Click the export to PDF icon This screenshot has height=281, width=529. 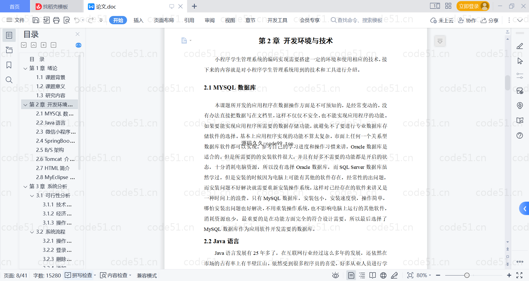[46, 20]
